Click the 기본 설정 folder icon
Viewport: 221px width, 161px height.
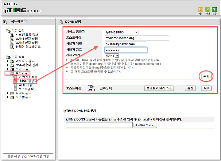tap(8, 31)
